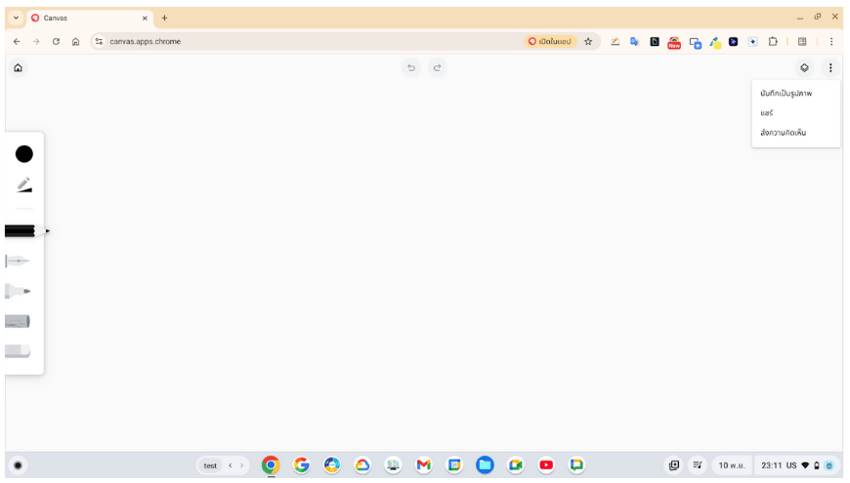Open Chrome's three-dot browser menu

pyautogui.click(x=831, y=42)
